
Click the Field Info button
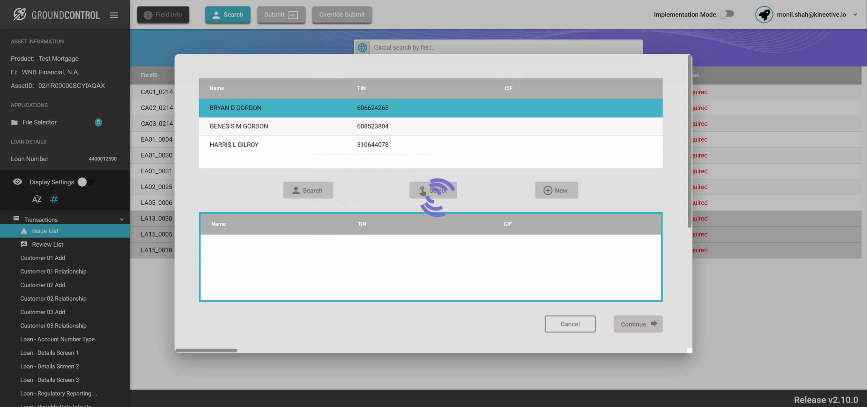(x=163, y=15)
